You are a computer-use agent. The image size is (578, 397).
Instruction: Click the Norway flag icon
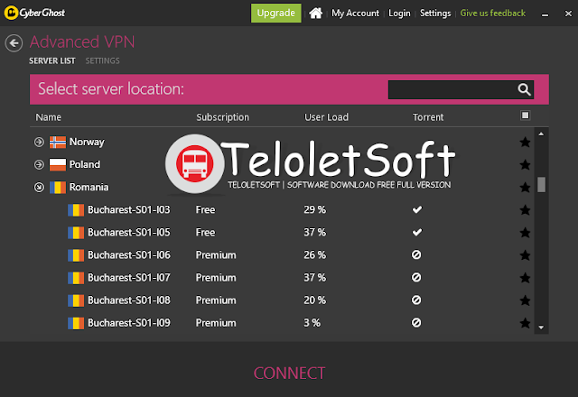click(58, 142)
